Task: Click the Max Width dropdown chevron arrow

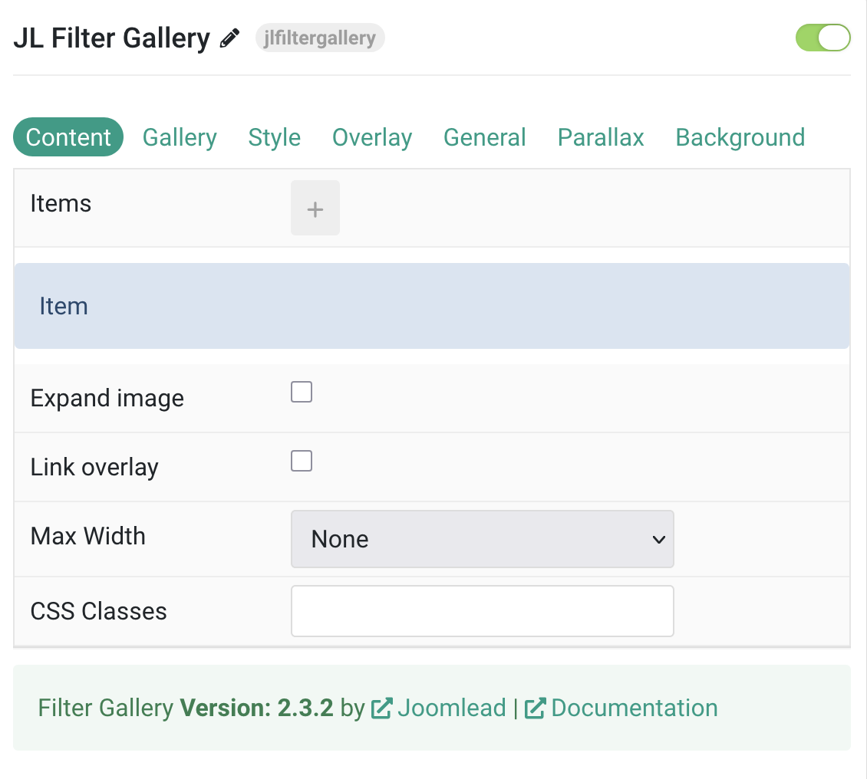Action: click(x=658, y=539)
